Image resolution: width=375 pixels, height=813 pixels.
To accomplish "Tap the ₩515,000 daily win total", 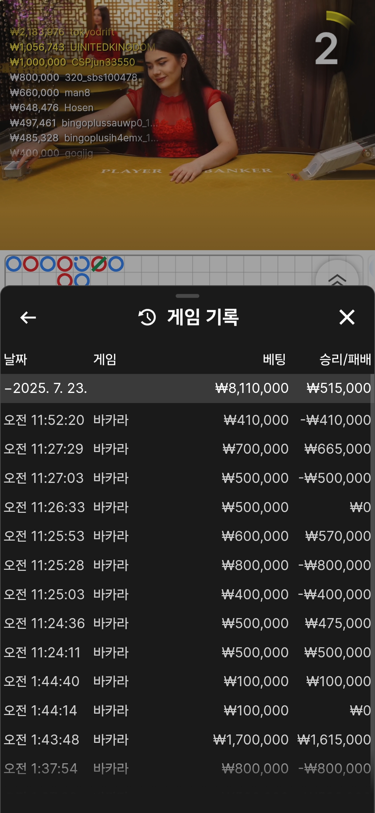I will [x=339, y=388].
